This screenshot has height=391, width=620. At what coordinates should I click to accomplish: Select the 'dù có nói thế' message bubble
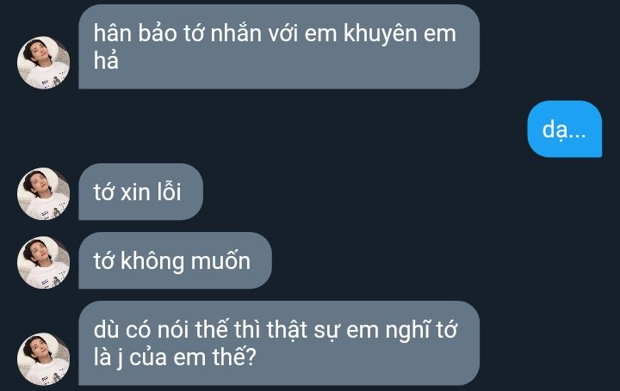[279, 343]
